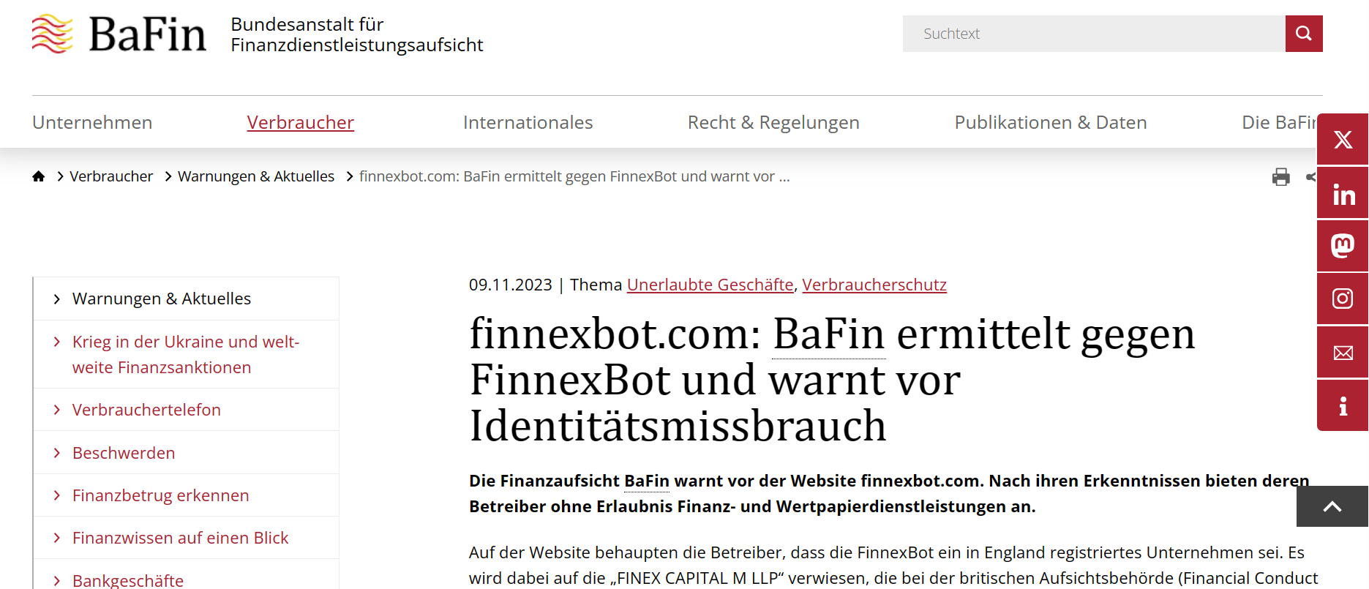The width and height of the screenshot is (1369, 589).
Task: Open the Die BaFin menu
Action: click(x=1279, y=122)
